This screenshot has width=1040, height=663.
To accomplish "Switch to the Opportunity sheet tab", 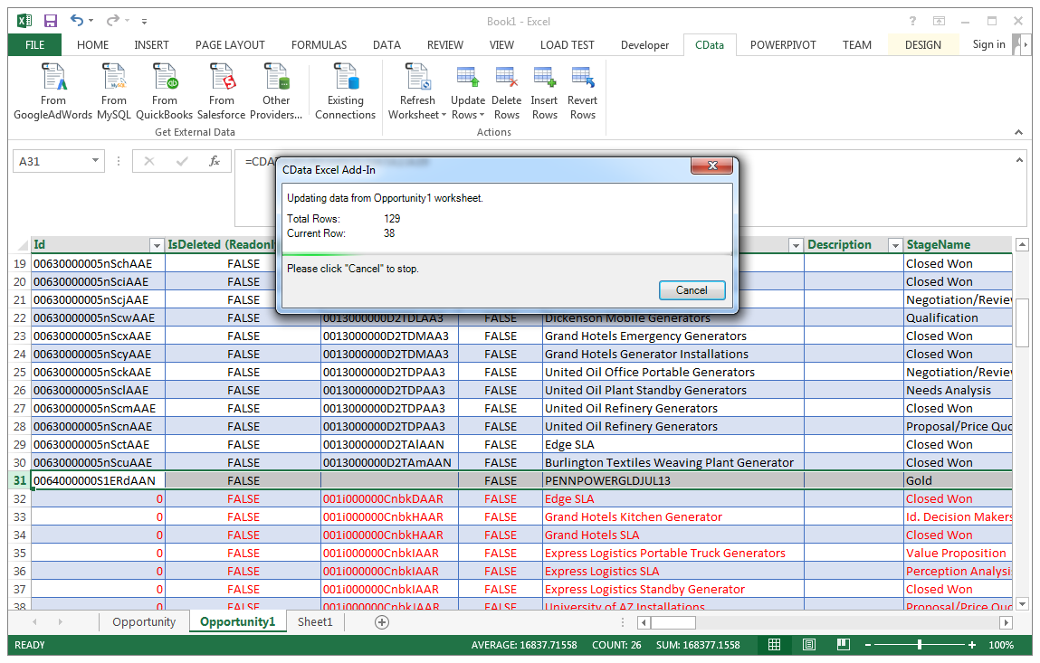I will [x=144, y=622].
